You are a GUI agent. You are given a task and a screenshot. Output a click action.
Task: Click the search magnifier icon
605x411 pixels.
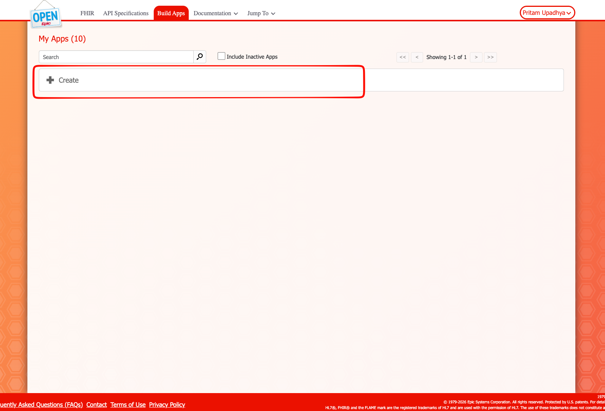point(200,57)
